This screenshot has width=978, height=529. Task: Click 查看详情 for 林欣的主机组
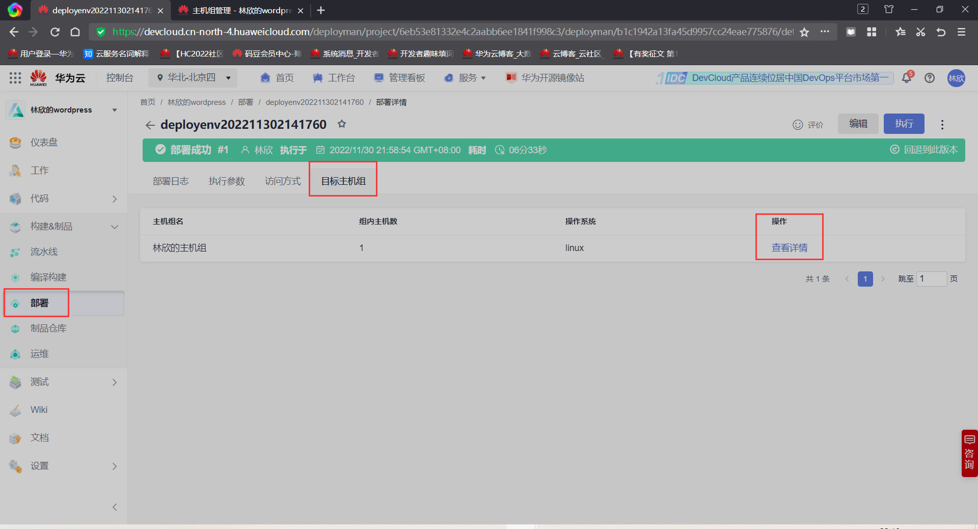coord(790,248)
